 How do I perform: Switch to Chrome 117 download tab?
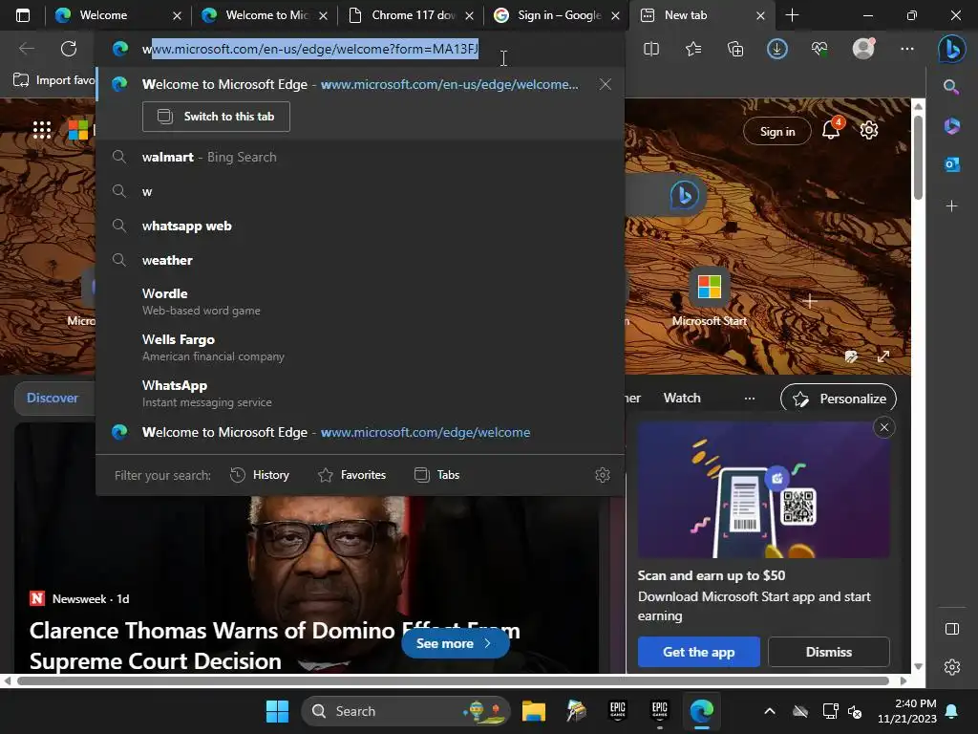(409, 15)
